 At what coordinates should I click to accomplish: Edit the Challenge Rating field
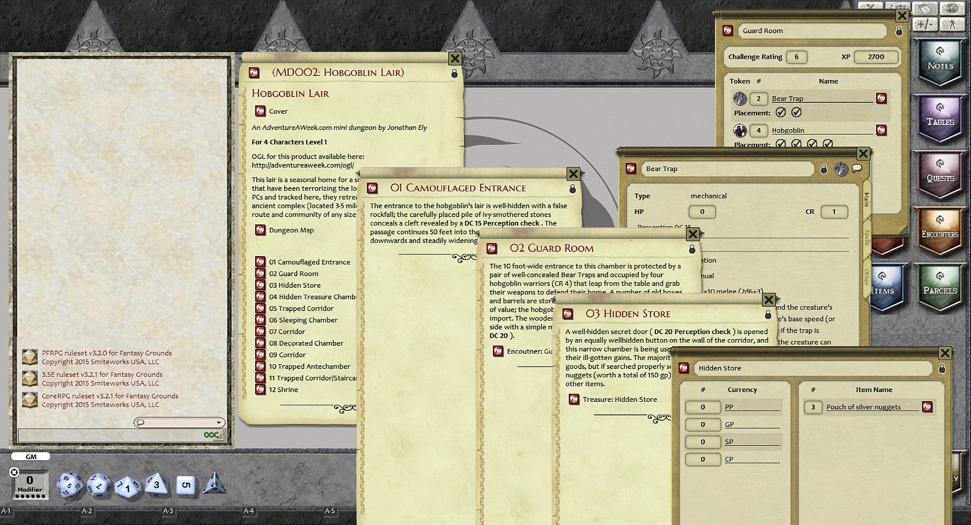pos(797,57)
